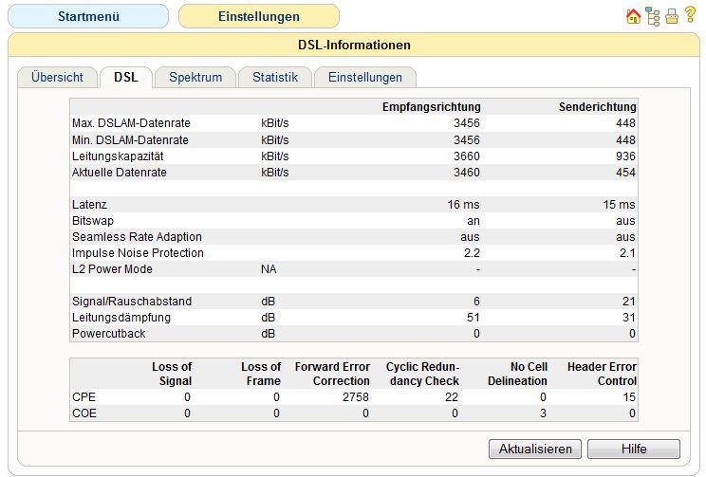Click the L2 Power Mode label

pos(112,269)
